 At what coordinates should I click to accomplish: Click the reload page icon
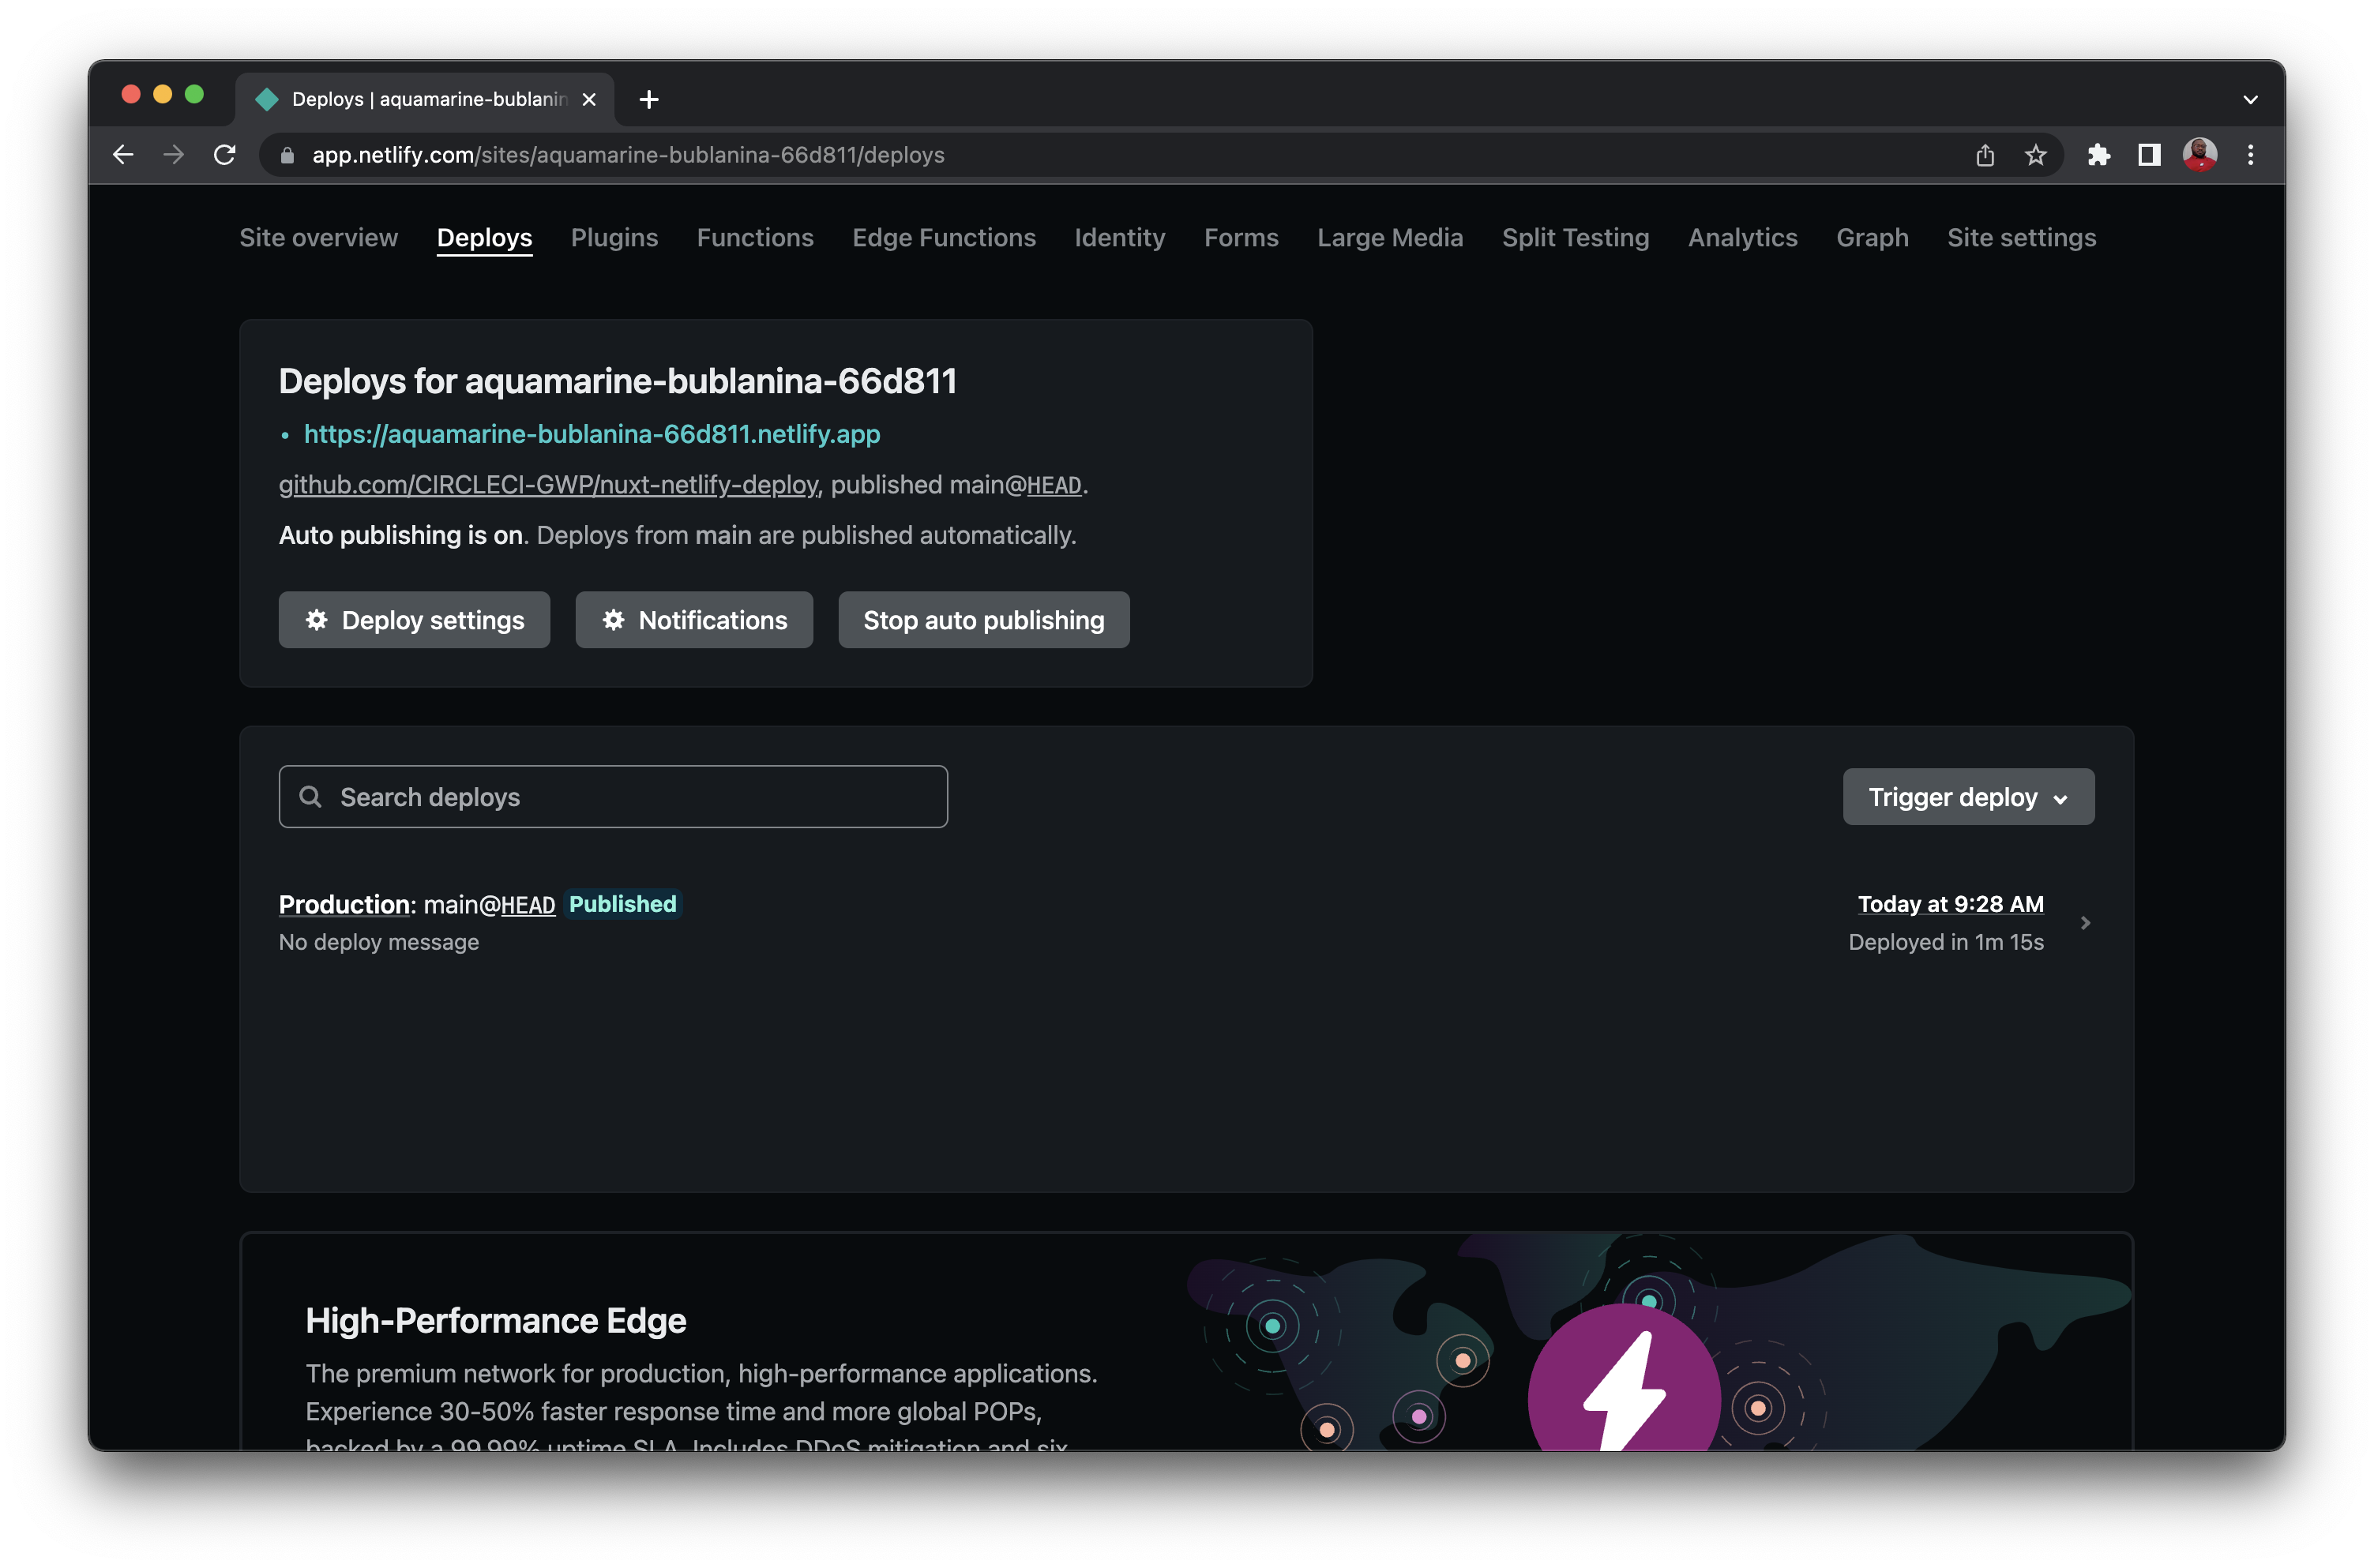point(226,154)
